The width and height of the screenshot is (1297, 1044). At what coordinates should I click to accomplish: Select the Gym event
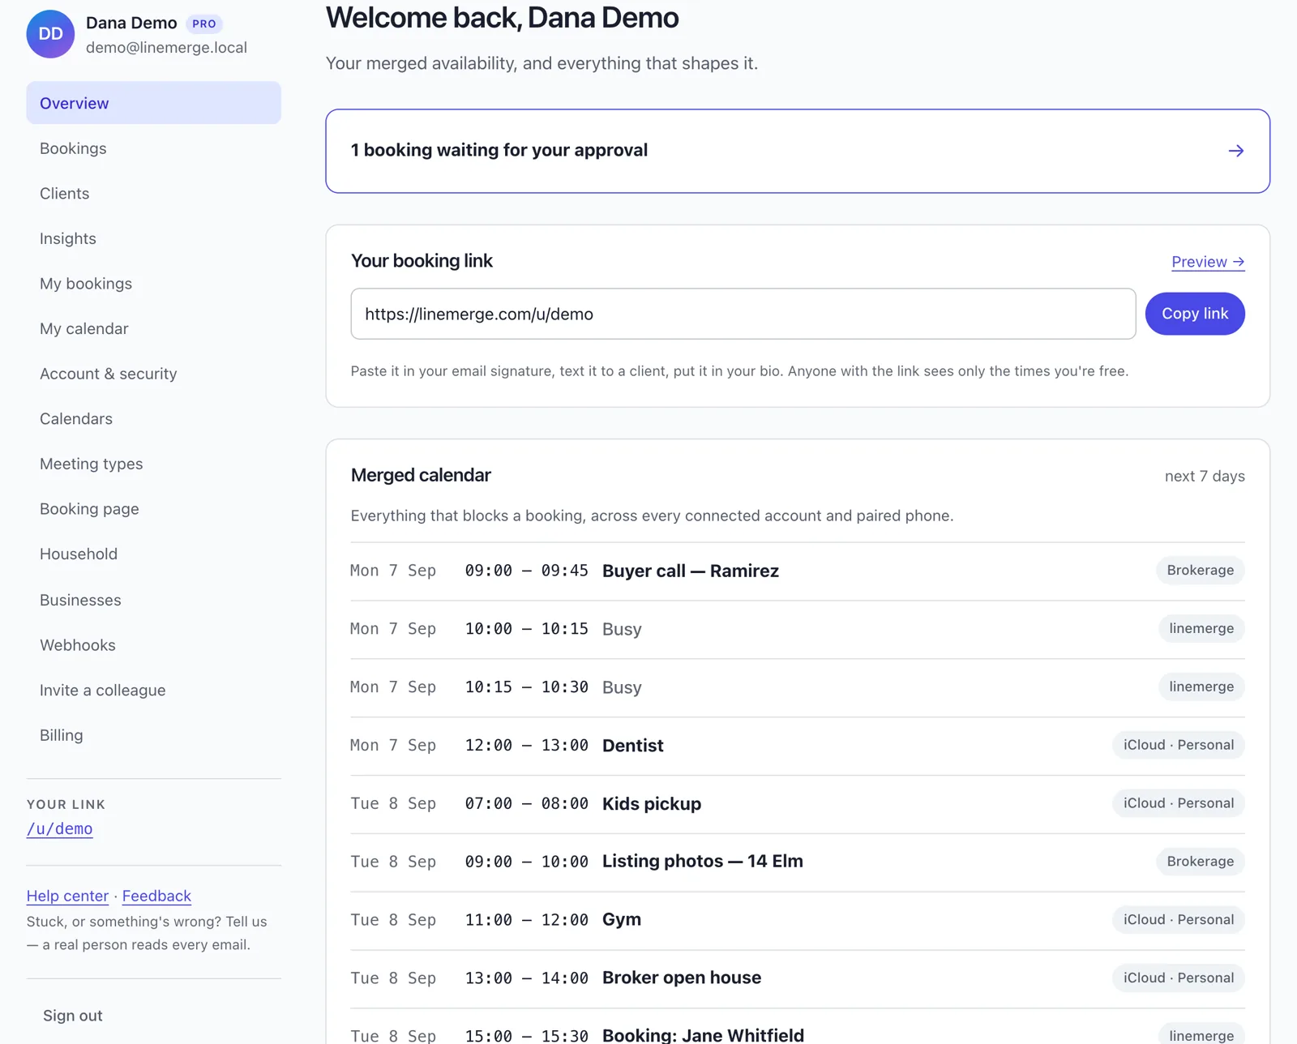click(622, 920)
